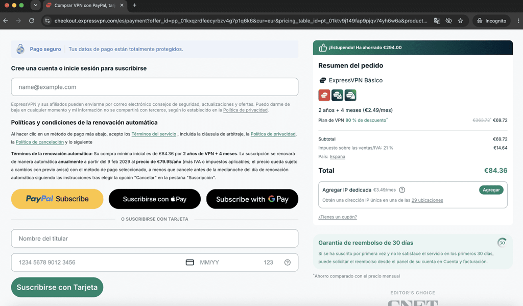
Task: Change country via España link
Action: point(338,156)
